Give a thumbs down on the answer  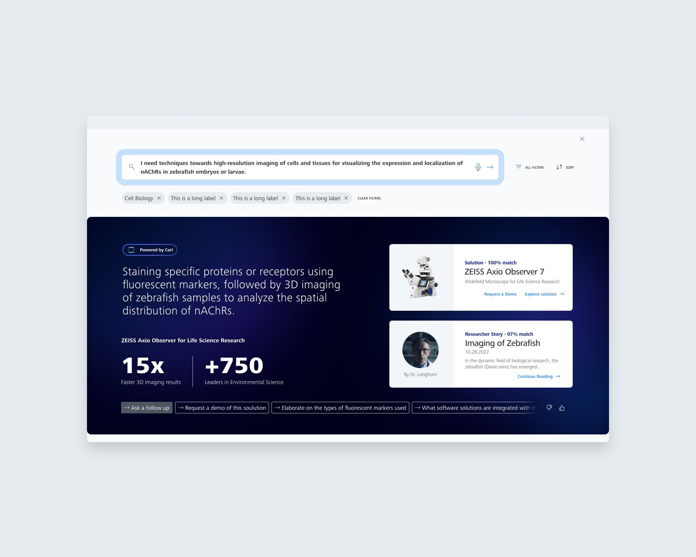[549, 408]
